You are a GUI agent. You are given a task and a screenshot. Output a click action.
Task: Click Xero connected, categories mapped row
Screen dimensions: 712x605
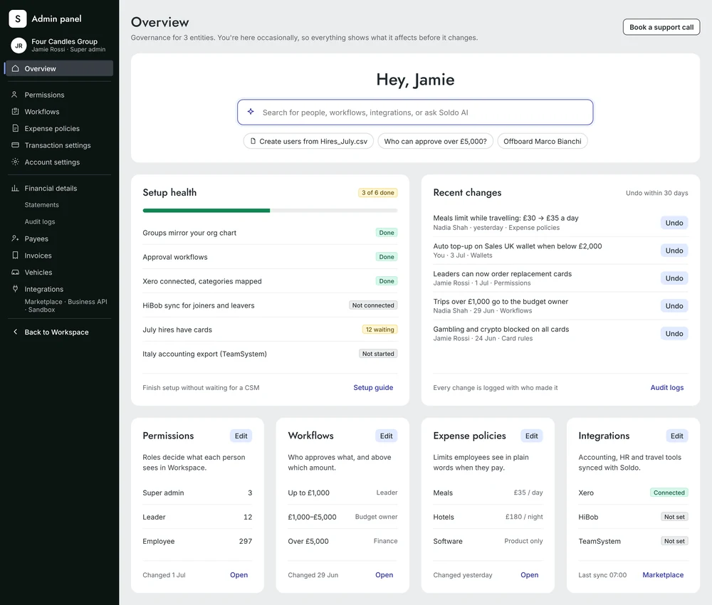[x=270, y=281]
